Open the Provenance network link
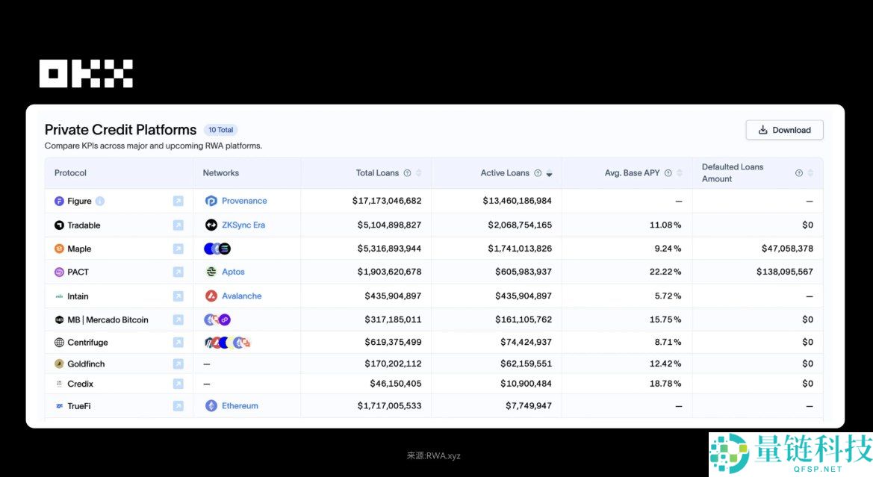The image size is (873, 477). click(243, 201)
